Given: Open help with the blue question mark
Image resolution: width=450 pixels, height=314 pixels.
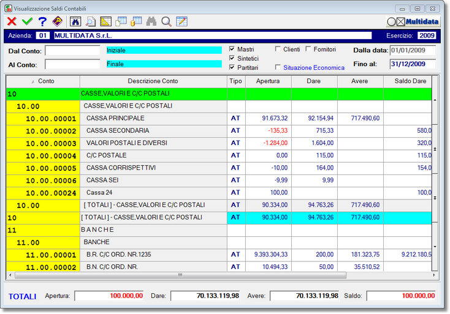Looking at the screenshot, I should pyautogui.click(x=42, y=21).
